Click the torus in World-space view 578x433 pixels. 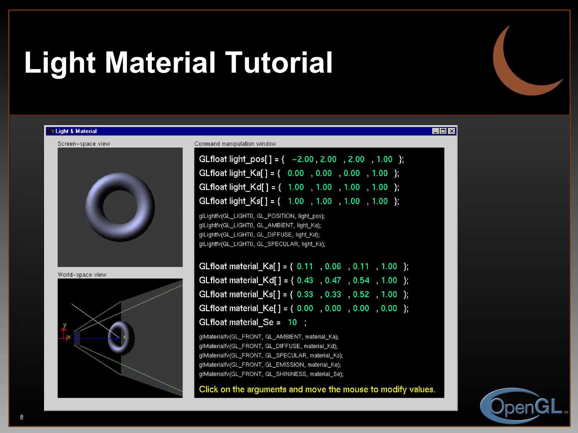[x=121, y=338]
